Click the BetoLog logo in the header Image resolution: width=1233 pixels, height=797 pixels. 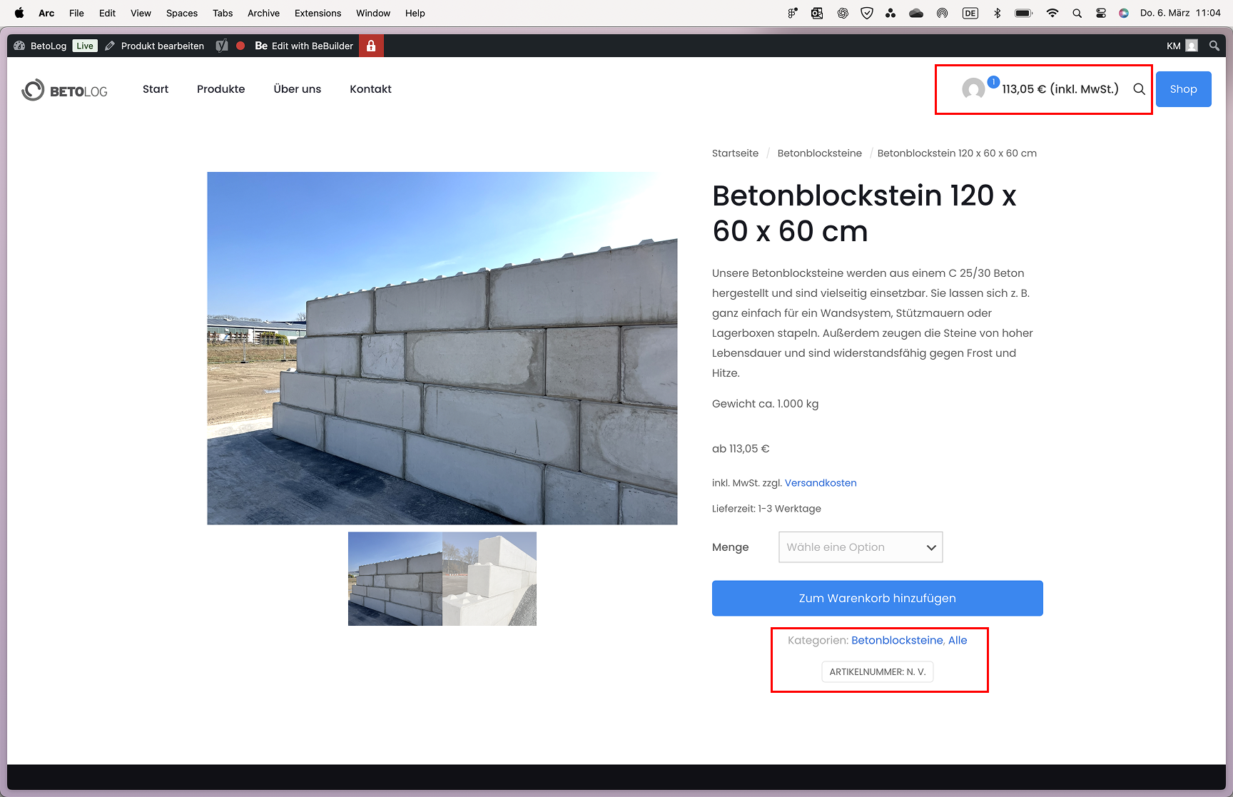coord(65,90)
